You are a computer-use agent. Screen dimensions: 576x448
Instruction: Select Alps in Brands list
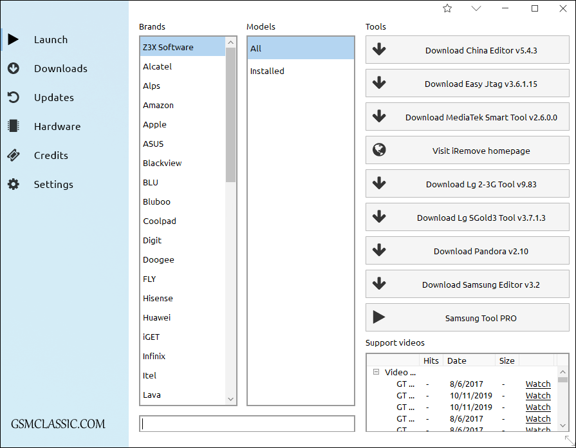click(183, 86)
